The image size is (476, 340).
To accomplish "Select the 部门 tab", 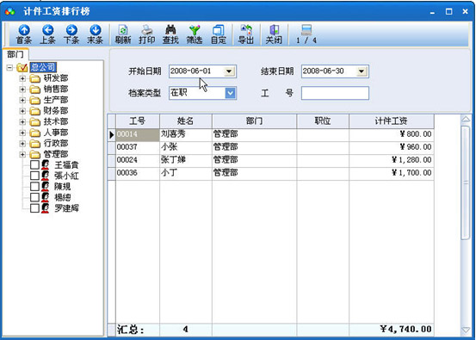I will tap(15, 54).
